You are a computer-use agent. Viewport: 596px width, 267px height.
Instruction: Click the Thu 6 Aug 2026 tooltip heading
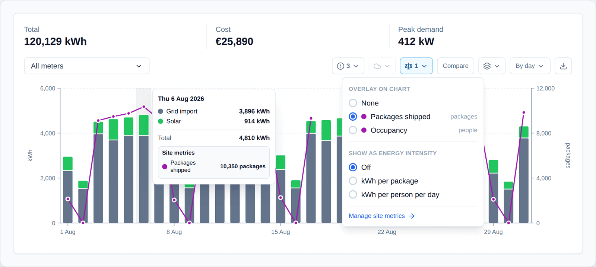[x=181, y=99]
